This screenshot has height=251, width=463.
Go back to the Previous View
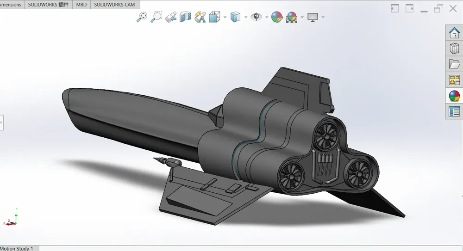click(171, 17)
